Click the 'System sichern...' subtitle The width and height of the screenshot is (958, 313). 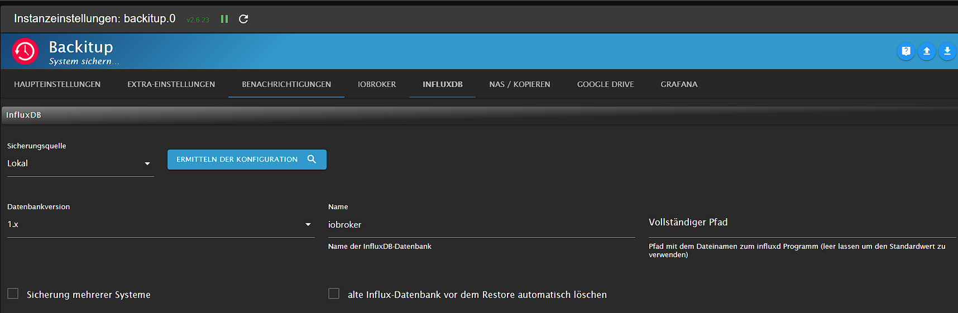tap(84, 61)
